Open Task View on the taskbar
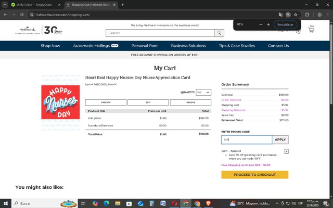The width and height of the screenshot is (333, 208). (x=83, y=203)
